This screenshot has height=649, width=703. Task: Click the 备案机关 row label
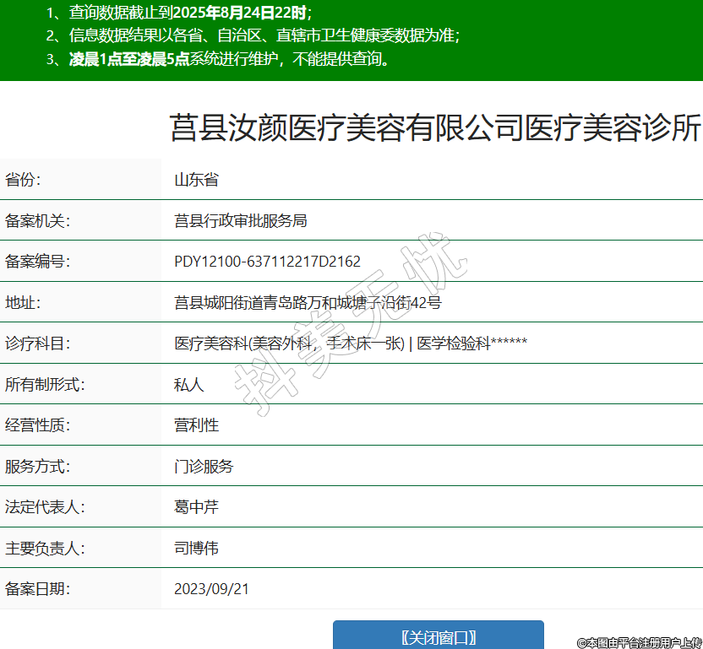tap(37, 221)
